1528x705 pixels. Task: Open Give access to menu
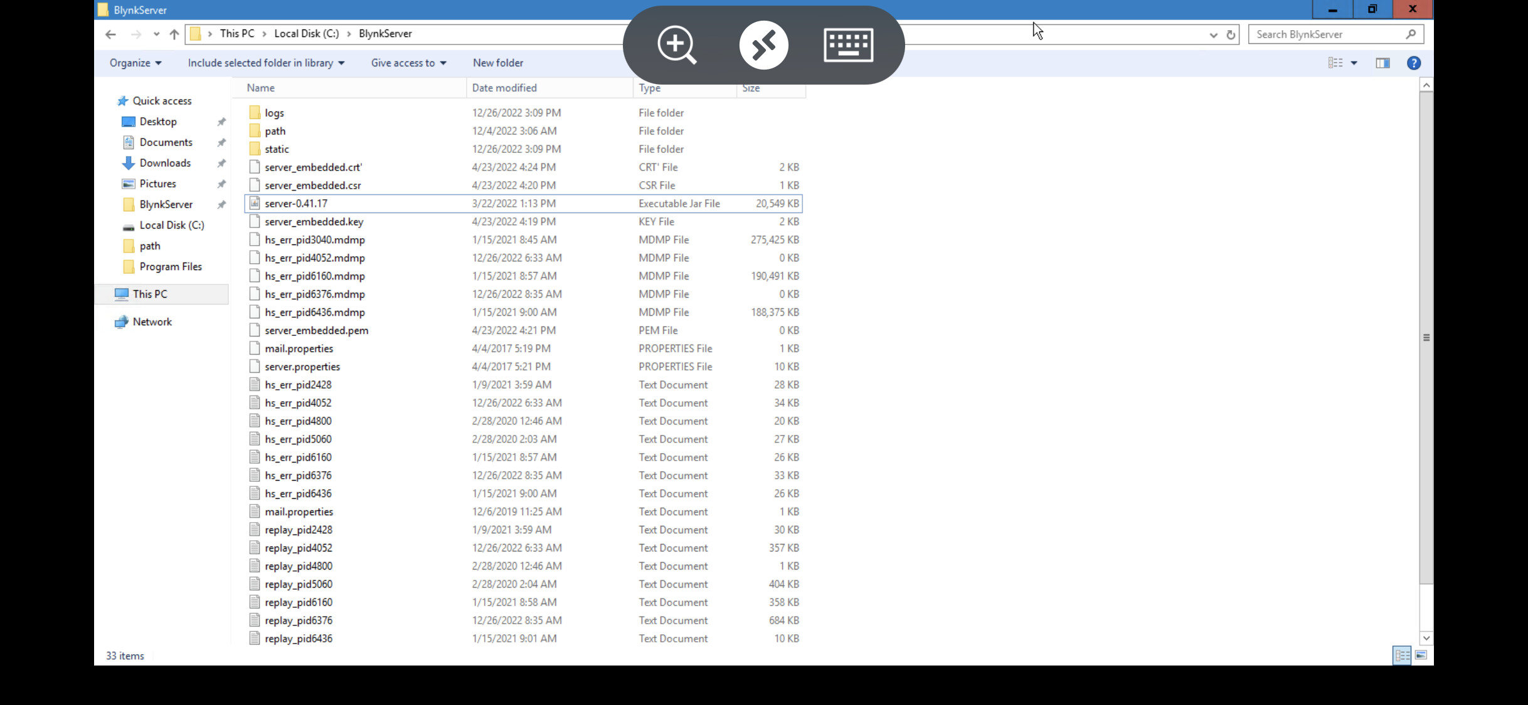click(x=408, y=63)
